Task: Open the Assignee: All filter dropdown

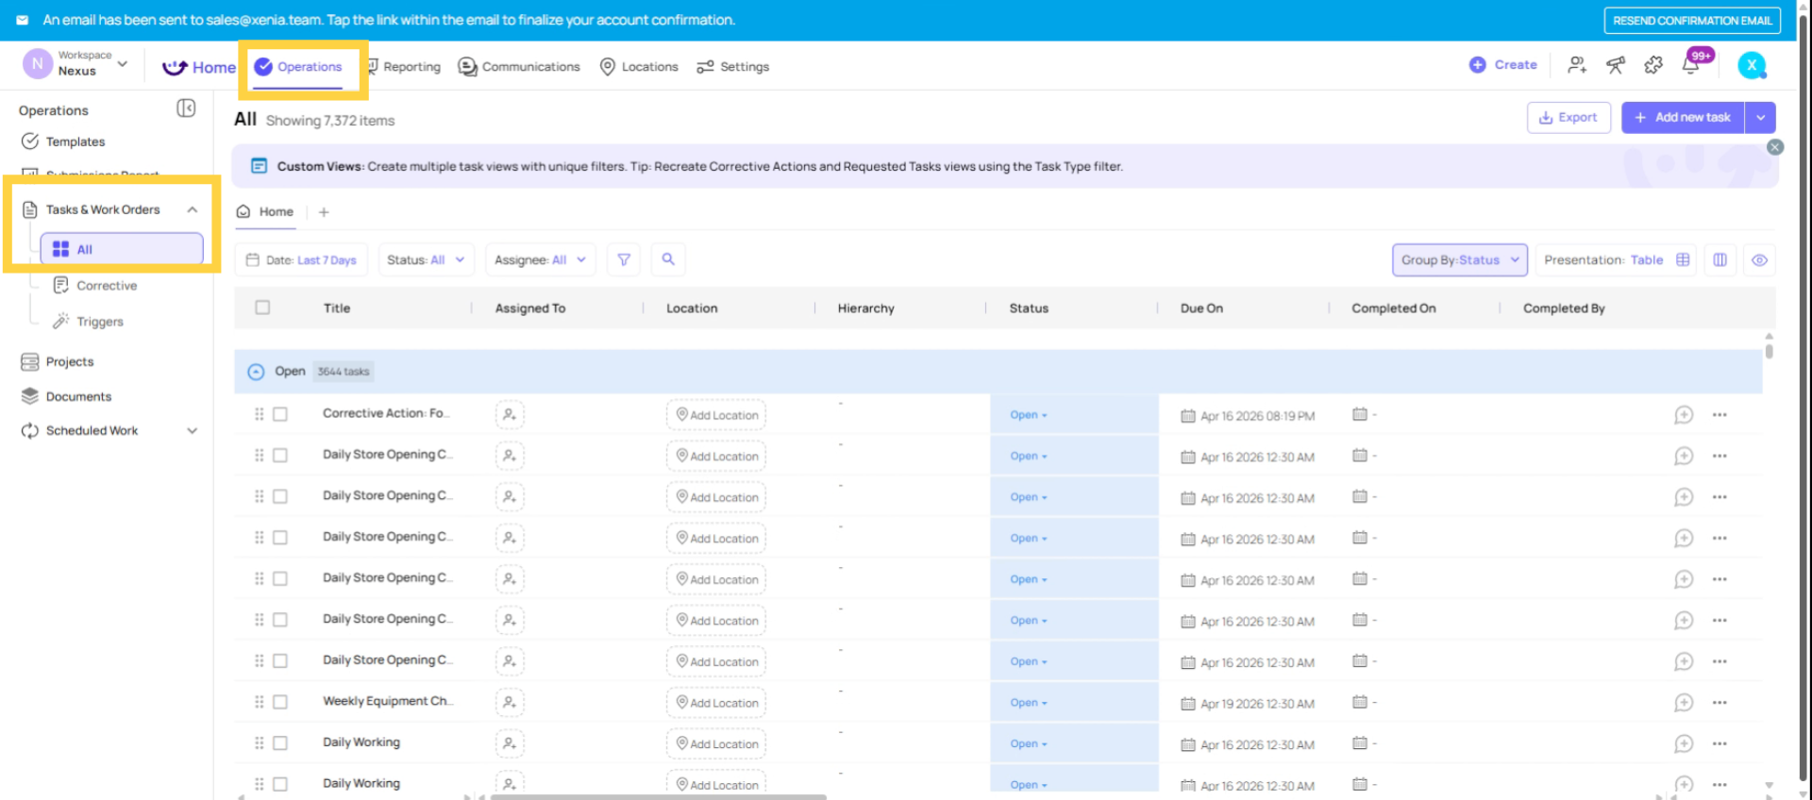Action: click(541, 259)
